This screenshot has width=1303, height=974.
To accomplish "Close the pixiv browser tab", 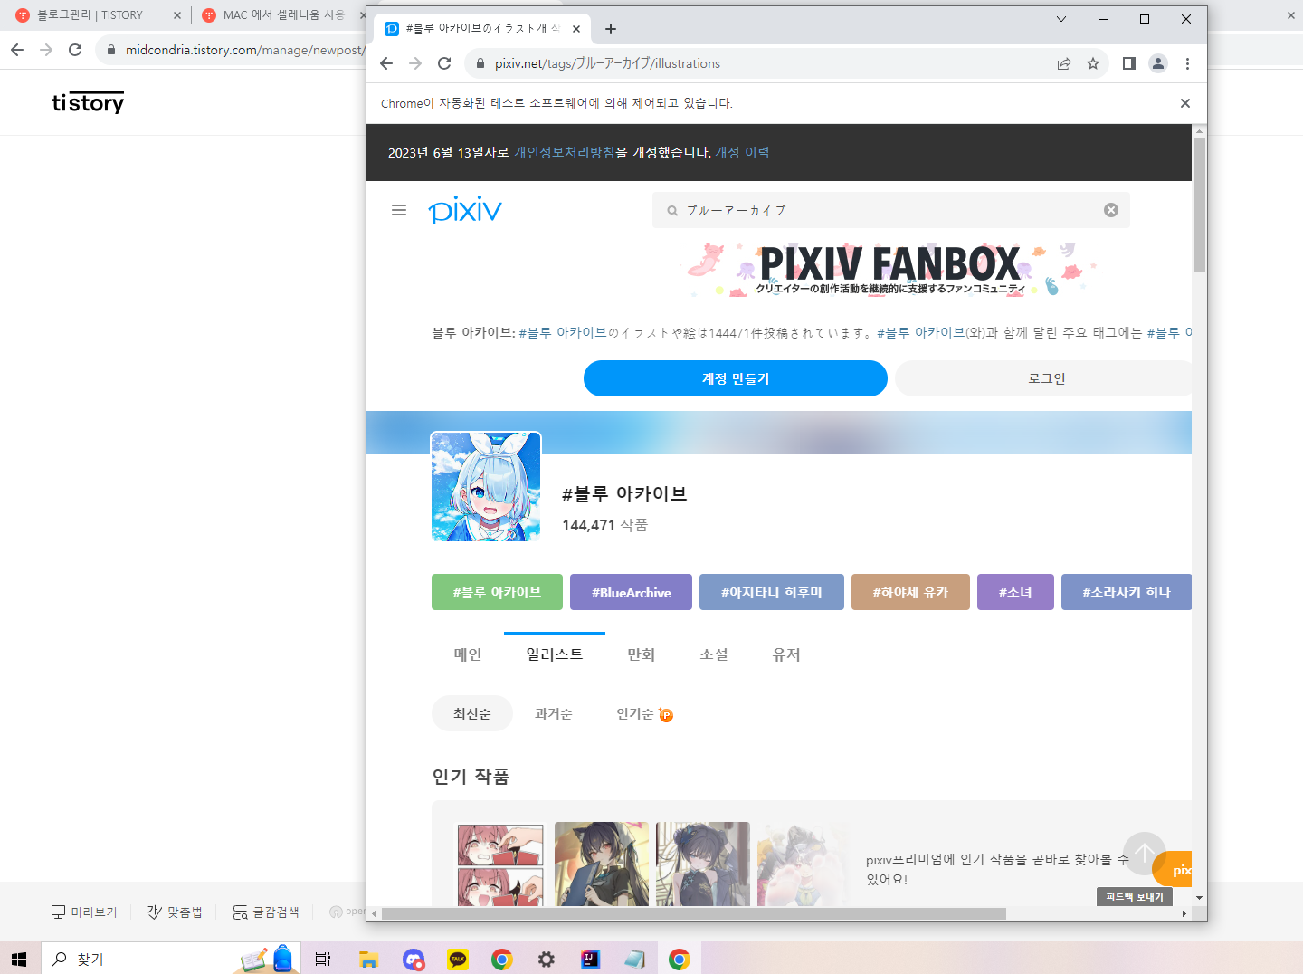I will pyautogui.click(x=576, y=29).
